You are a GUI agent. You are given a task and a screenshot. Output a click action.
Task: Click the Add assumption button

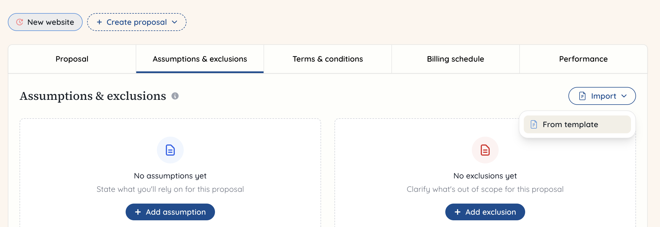point(170,212)
